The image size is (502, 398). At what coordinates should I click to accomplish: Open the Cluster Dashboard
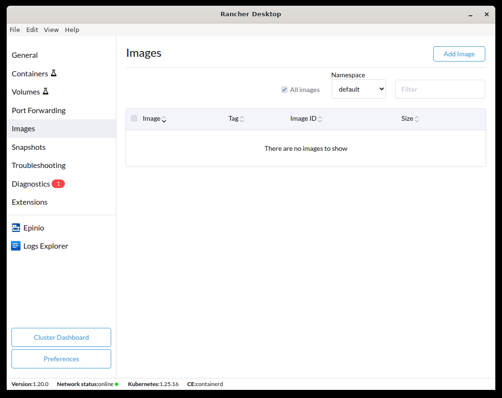(61, 337)
